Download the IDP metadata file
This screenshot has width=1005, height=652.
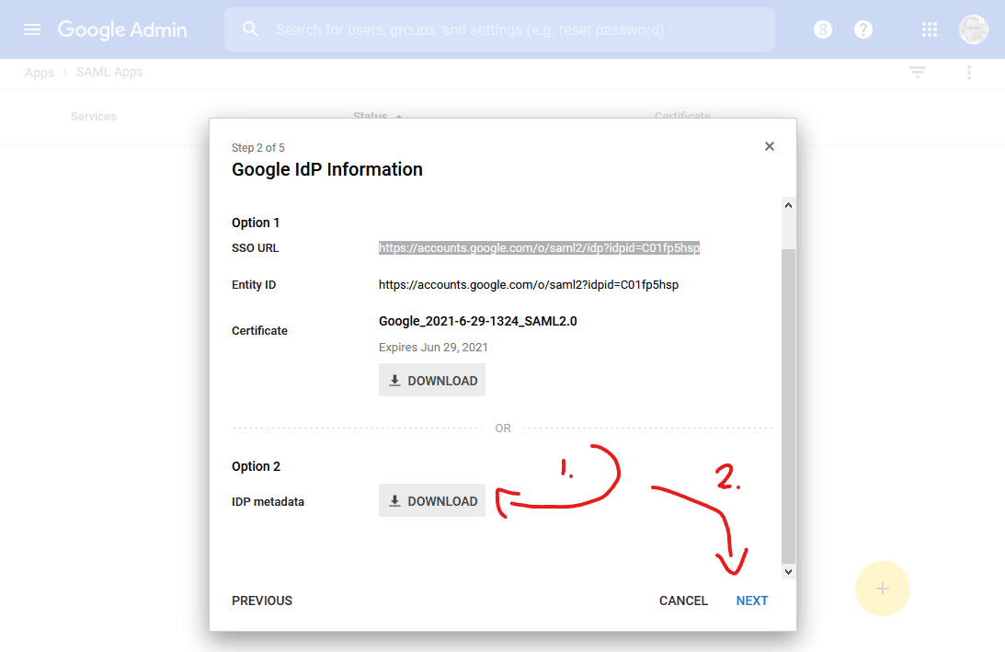[432, 501]
